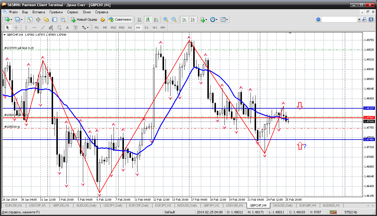This screenshot has width=377, height=216.
Task: Switch chart to line chart mode
Action: click(156, 19)
